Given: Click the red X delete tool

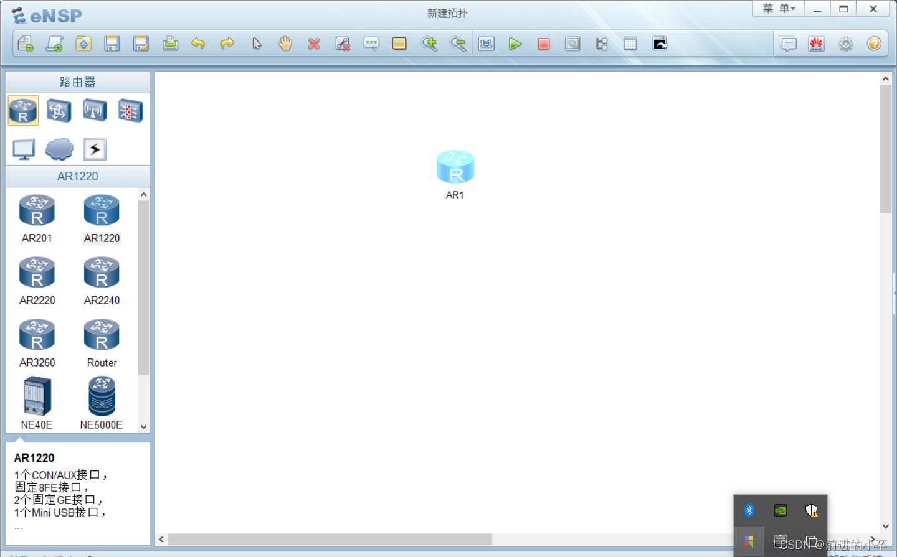Looking at the screenshot, I should [314, 44].
